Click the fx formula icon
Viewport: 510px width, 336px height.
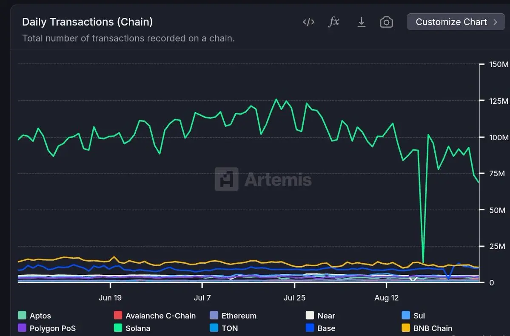334,22
